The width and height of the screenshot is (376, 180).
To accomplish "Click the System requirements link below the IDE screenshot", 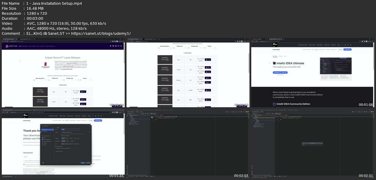I will pyautogui.click(x=334, y=76).
